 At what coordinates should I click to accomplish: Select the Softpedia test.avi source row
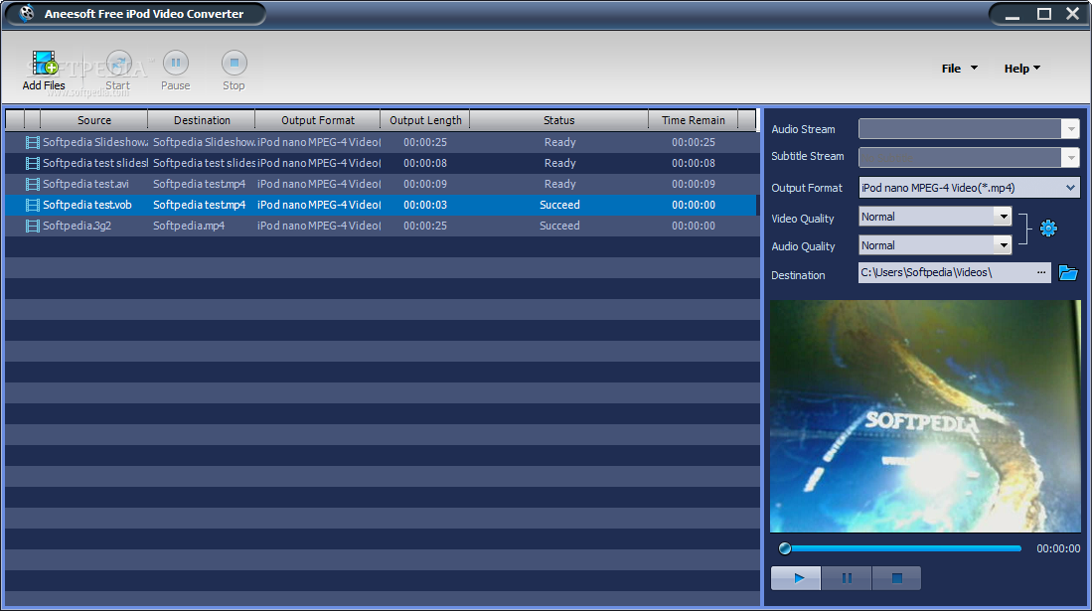[x=85, y=184]
